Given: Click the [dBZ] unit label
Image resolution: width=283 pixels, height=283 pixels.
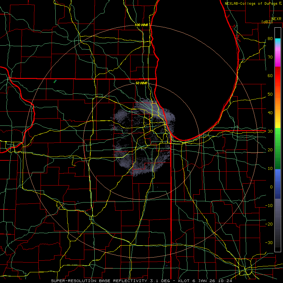Looking at the screenshot, I should coord(267,22).
